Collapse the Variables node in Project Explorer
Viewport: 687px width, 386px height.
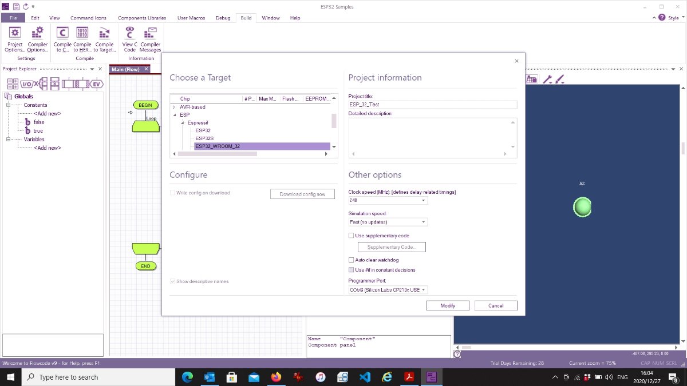pyautogui.click(x=9, y=140)
